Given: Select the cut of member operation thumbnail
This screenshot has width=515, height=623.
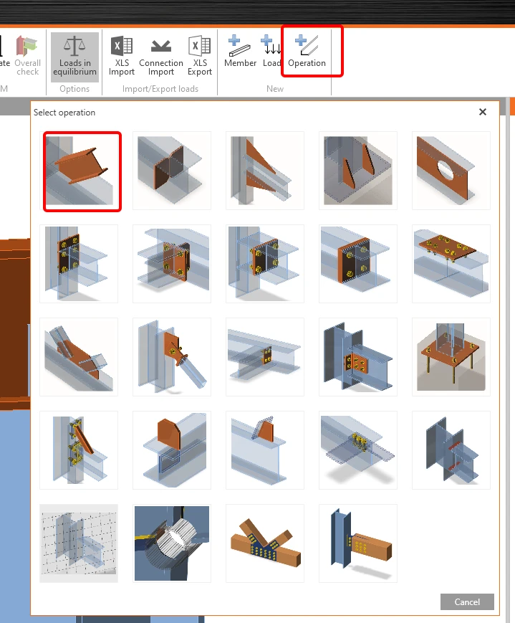Looking at the screenshot, I should [x=82, y=171].
